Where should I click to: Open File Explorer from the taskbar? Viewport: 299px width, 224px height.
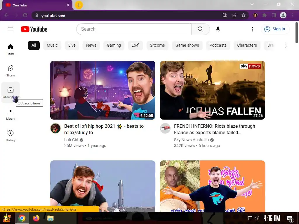point(50,218)
